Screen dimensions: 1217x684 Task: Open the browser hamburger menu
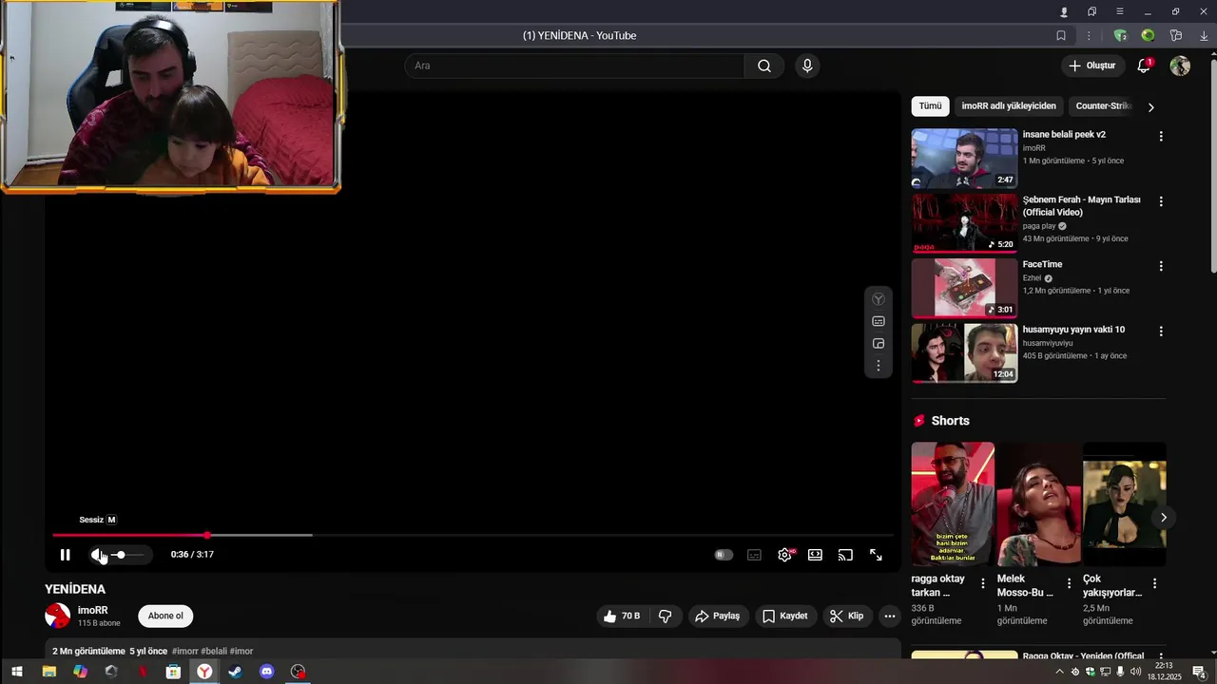(1120, 11)
